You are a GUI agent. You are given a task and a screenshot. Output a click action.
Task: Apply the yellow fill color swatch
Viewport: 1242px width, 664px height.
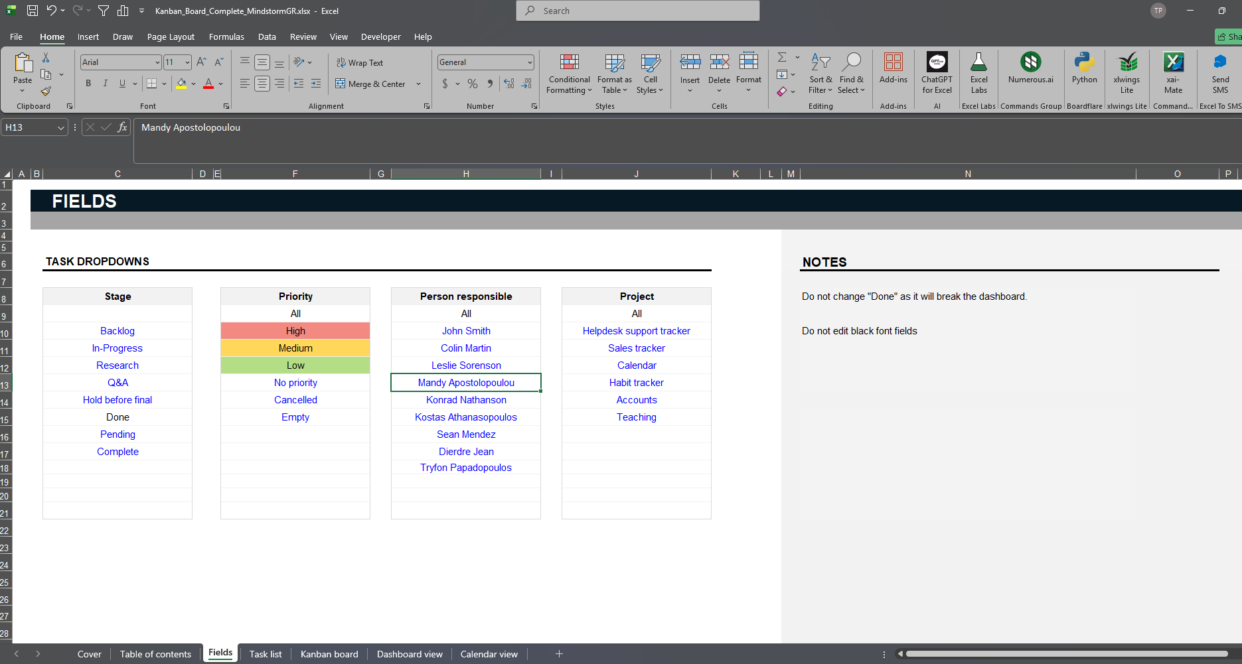point(181,84)
